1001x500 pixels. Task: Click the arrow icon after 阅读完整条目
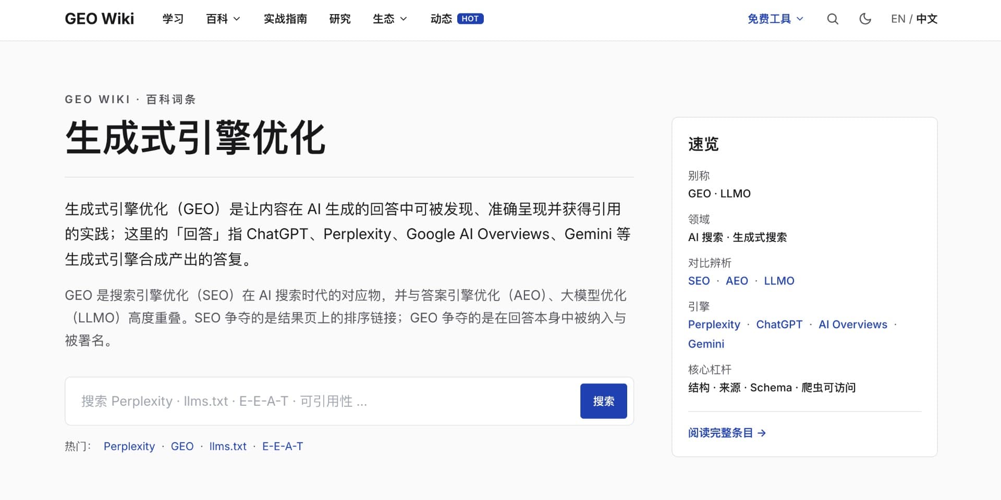click(762, 433)
